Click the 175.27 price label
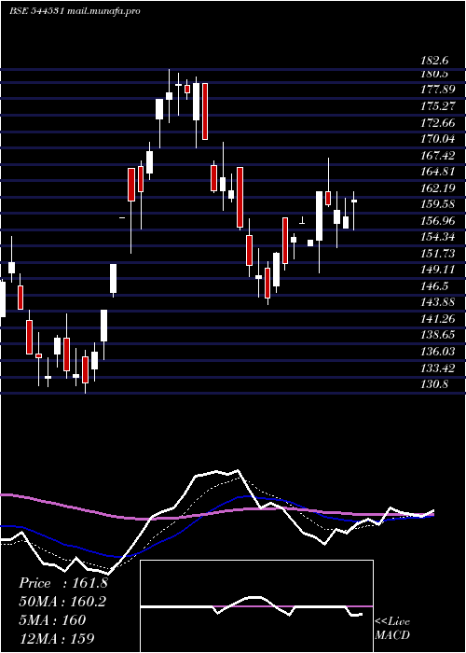 [438, 105]
